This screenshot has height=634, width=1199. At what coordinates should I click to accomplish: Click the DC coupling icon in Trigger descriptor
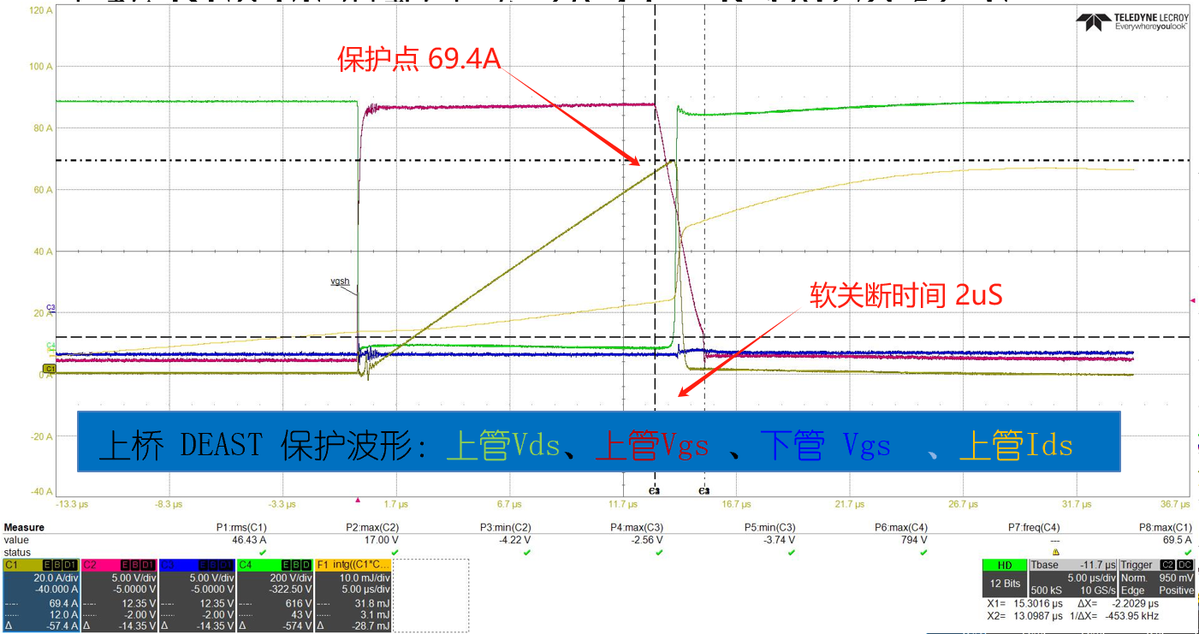(1184, 565)
